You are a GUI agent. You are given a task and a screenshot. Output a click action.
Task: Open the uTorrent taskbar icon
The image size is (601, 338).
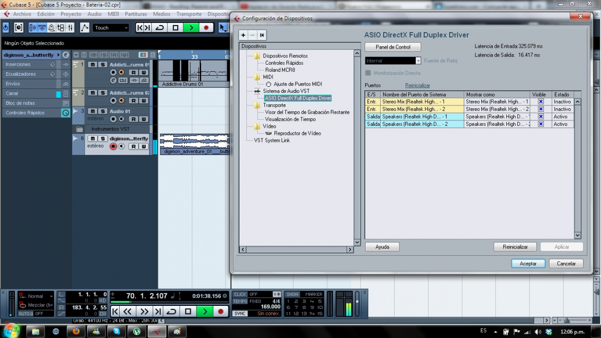click(136, 331)
